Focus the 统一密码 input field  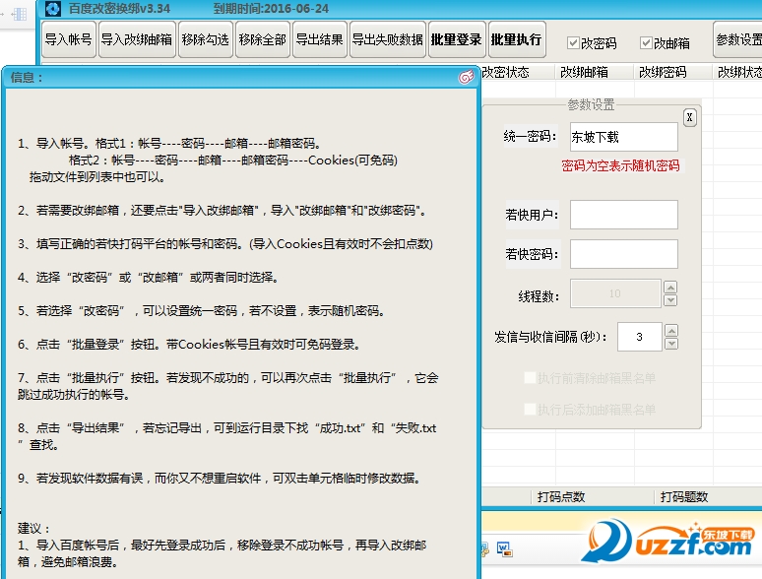[x=624, y=137]
